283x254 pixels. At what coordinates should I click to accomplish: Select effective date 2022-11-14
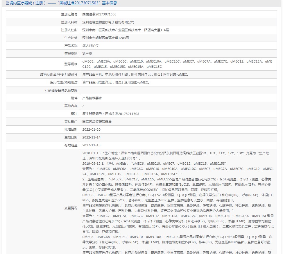(x=91, y=137)
